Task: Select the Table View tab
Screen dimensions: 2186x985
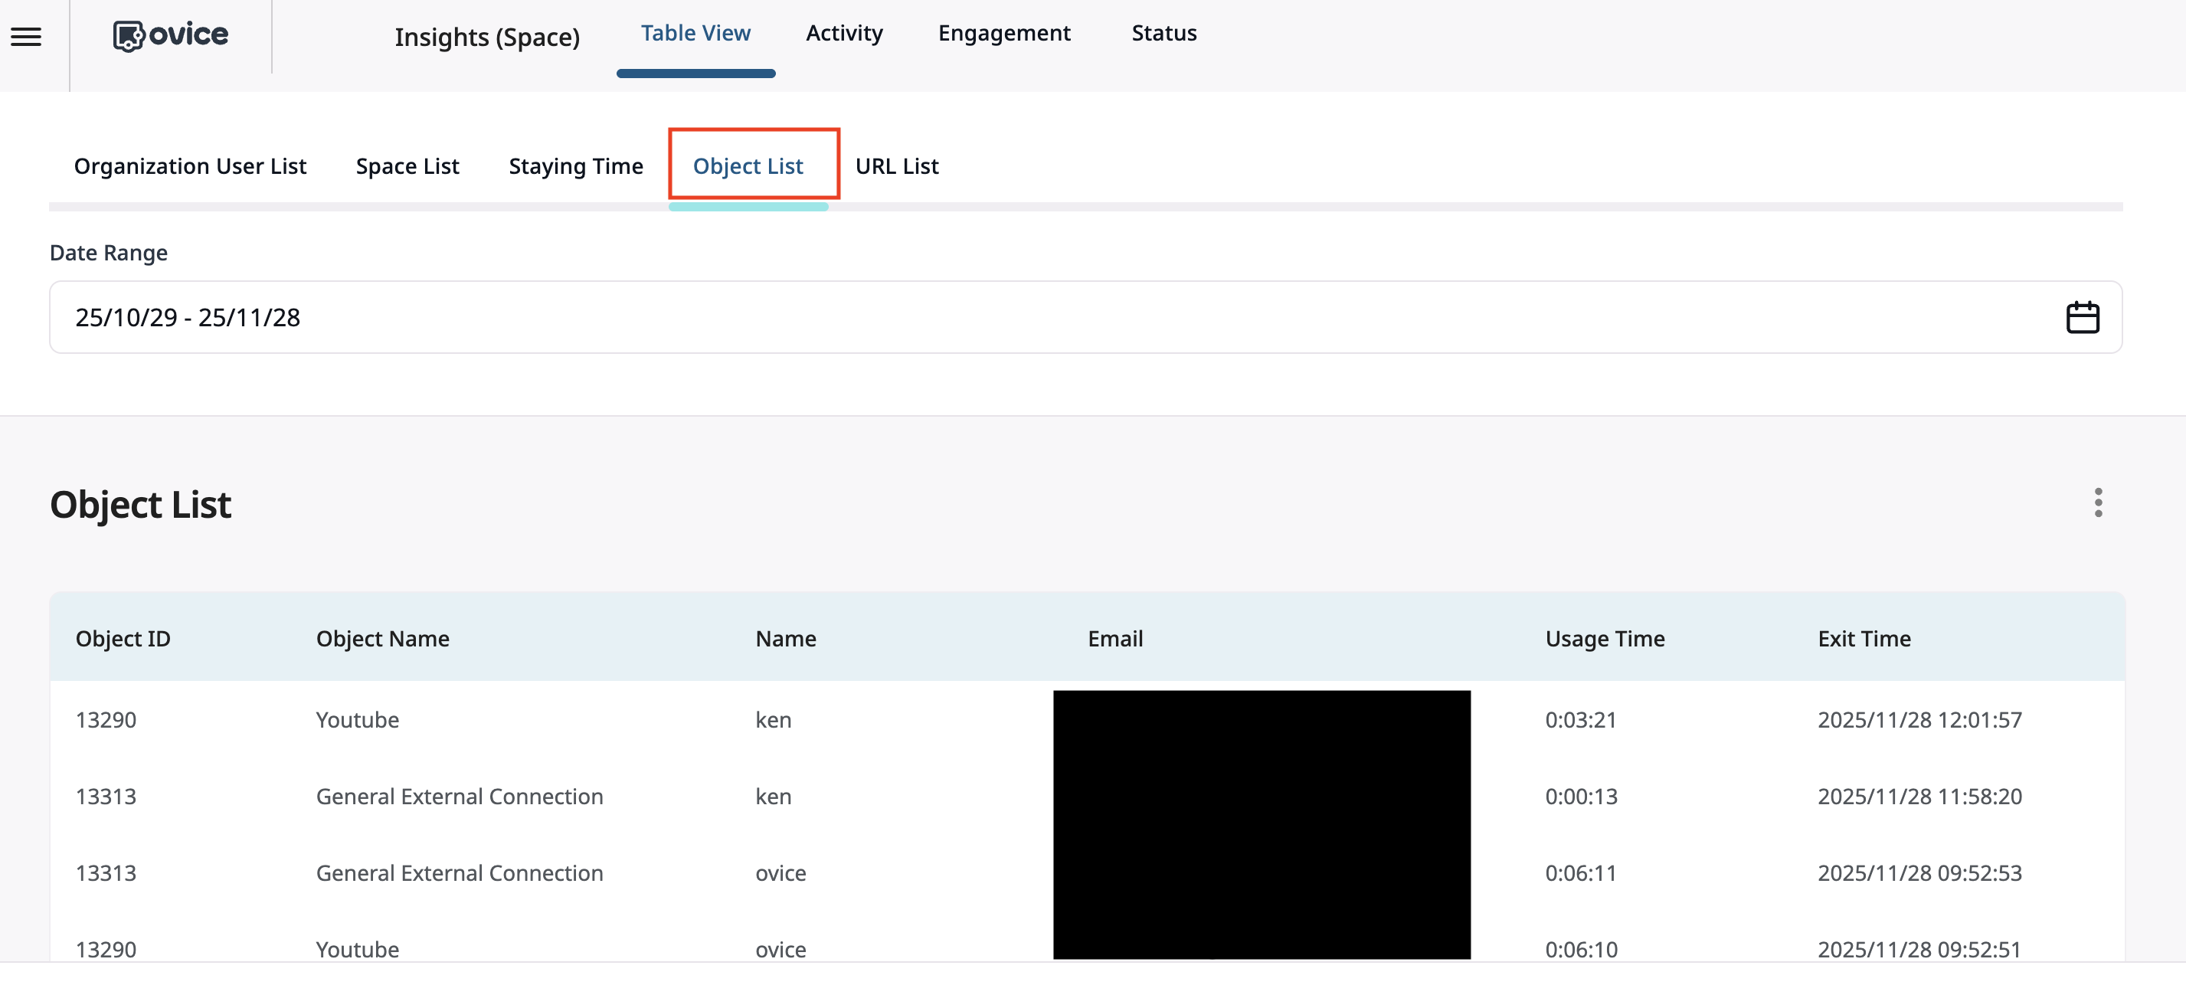Action: point(695,33)
